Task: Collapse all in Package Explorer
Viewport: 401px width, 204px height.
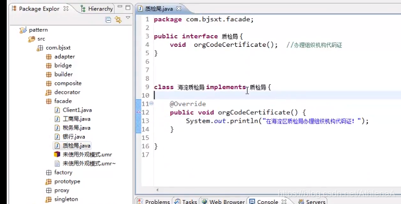Action: (108, 20)
